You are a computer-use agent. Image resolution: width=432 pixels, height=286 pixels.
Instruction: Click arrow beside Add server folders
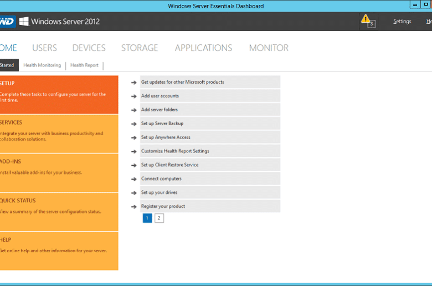[134, 110]
